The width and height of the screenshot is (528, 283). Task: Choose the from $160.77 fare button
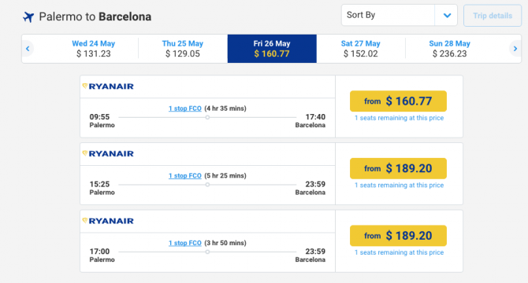pyautogui.click(x=398, y=101)
